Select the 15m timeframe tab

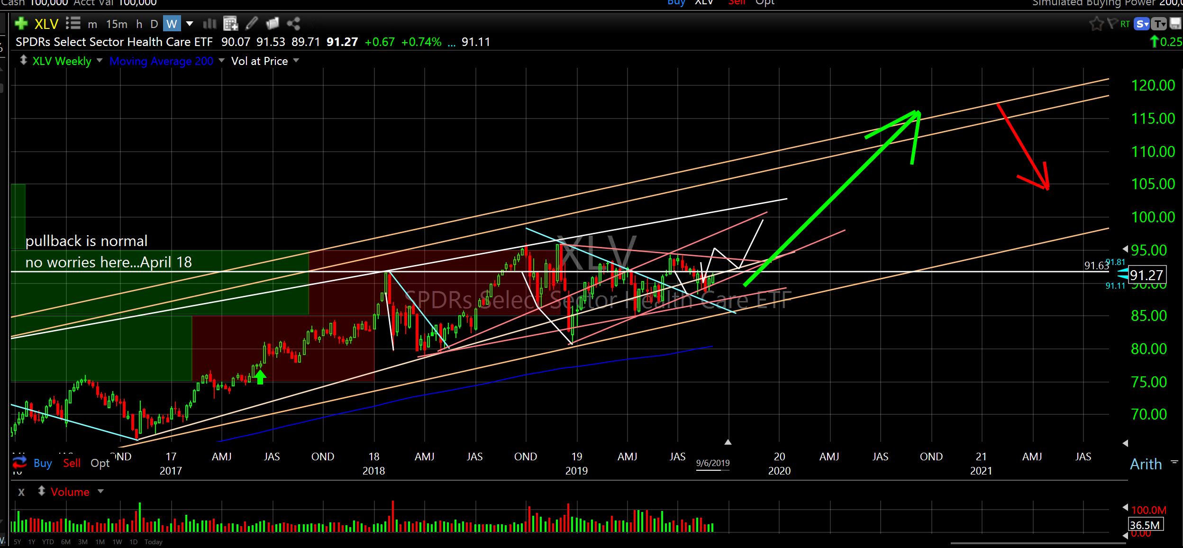click(x=117, y=24)
